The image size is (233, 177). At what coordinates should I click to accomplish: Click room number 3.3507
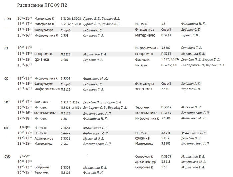(x=166, y=48)
